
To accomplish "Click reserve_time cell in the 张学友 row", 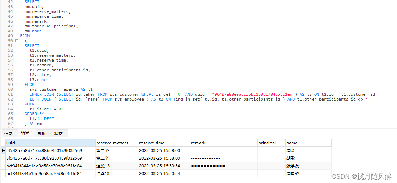I will point(164,166).
